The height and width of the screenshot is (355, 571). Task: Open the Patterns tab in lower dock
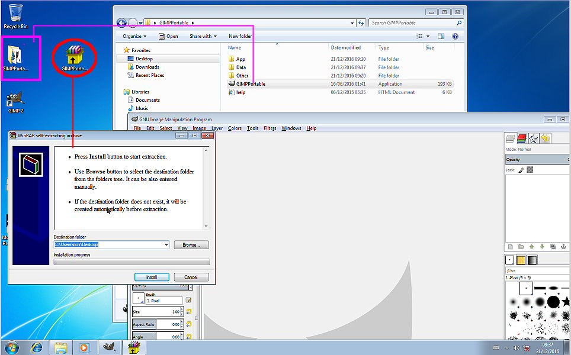click(521, 260)
